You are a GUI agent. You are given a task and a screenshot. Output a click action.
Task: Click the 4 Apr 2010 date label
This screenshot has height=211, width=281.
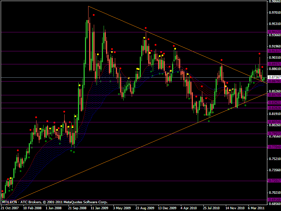[189, 208]
